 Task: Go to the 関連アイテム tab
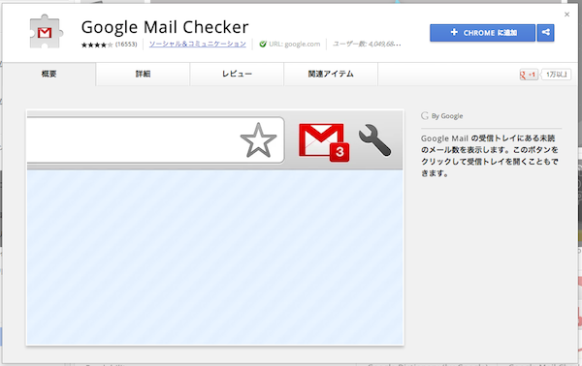click(x=331, y=75)
